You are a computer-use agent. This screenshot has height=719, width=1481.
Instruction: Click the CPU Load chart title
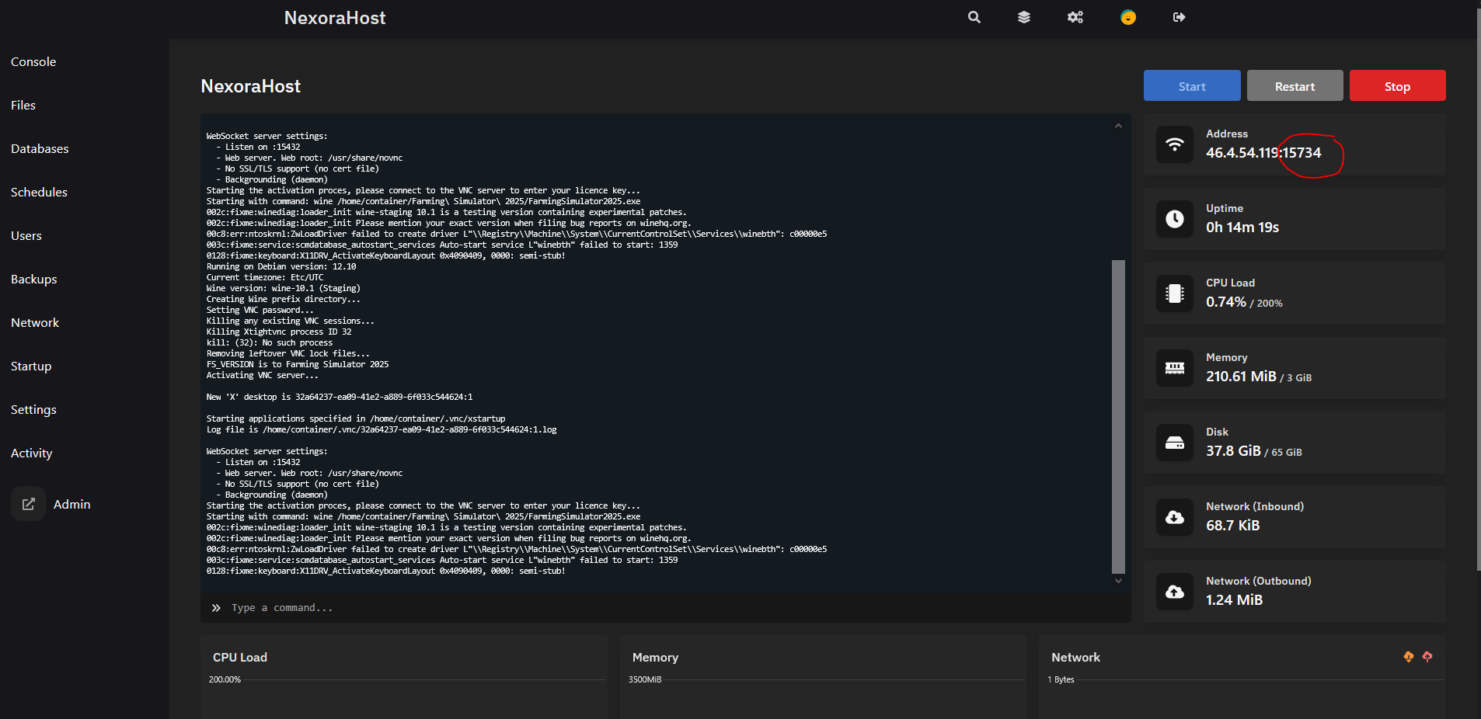click(240, 658)
